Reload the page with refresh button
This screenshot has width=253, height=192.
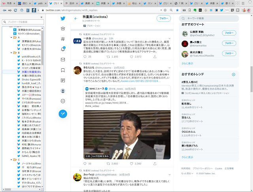point(15,10)
